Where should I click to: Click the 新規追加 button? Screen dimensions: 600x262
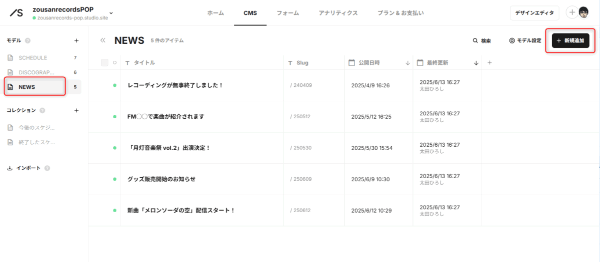[570, 40]
